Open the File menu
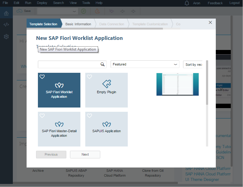The height and width of the screenshot is (187, 243). click(6, 3)
